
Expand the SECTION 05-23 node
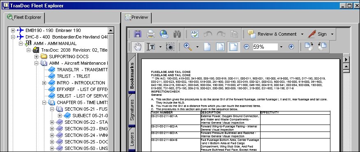[x=52, y=129]
